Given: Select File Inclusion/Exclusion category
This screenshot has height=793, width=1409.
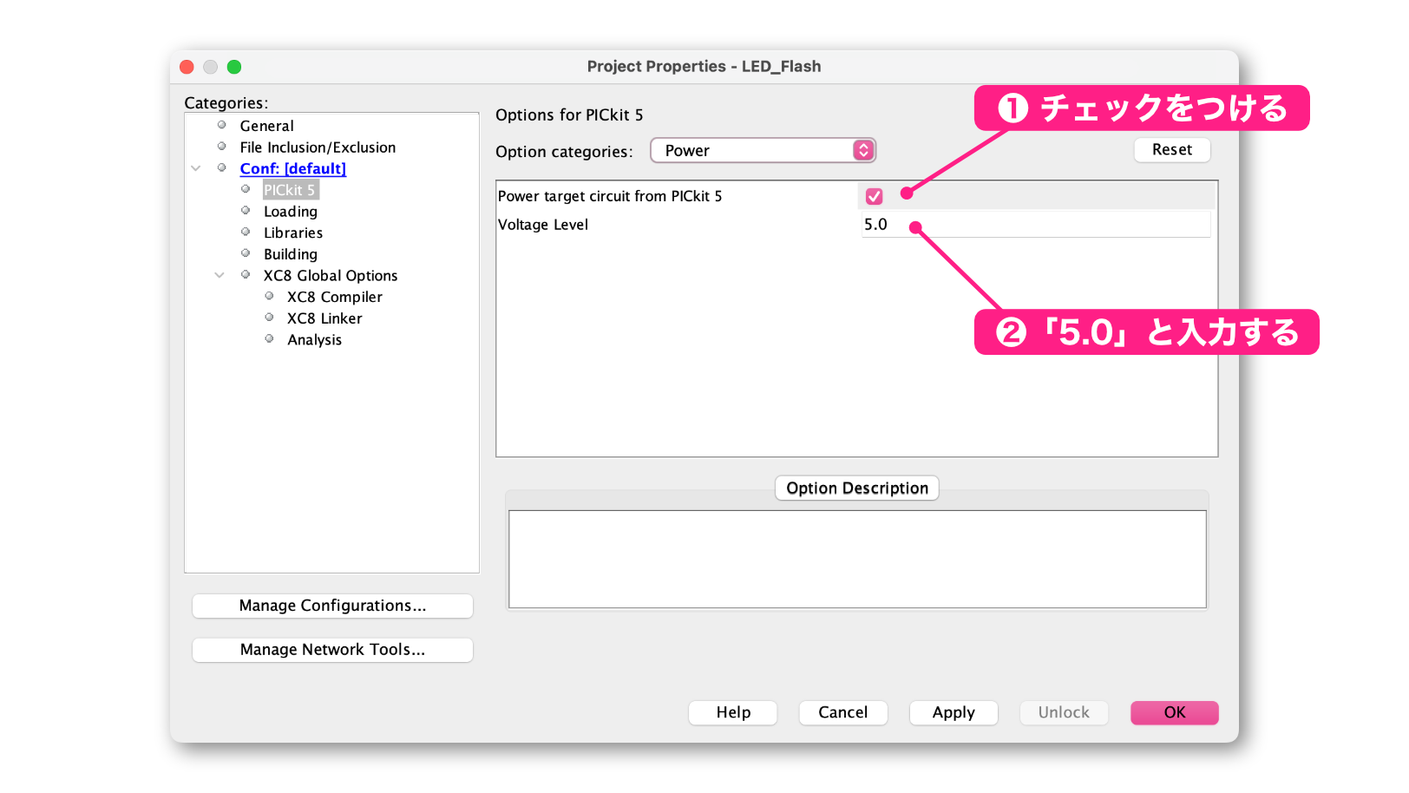Looking at the screenshot, I should (318, 147).
